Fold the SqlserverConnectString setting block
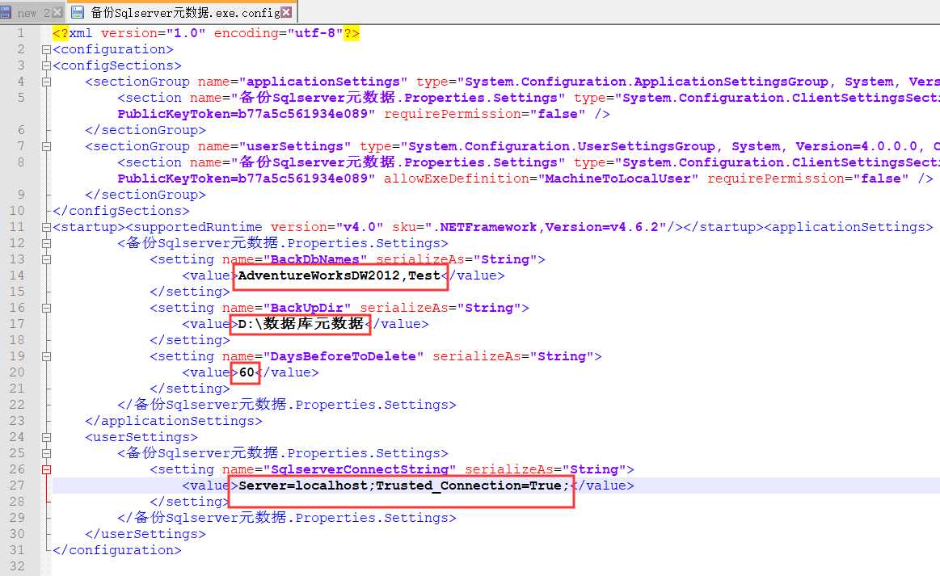The height and width of the screenshot is (576, 940). click(46, 470)
